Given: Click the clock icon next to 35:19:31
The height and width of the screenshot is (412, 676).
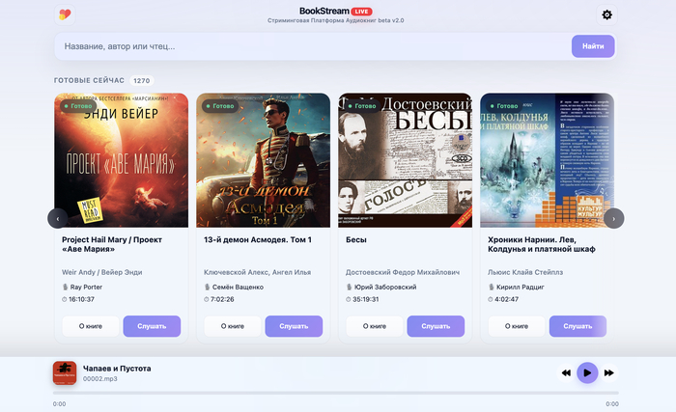Looking at the screenshot, I should [x=348, y=299].
